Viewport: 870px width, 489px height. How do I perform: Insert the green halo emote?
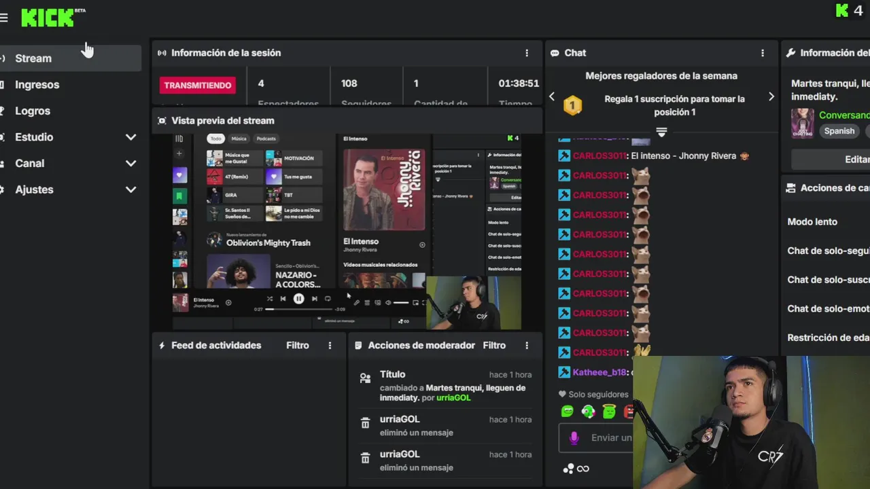point(610,411)
